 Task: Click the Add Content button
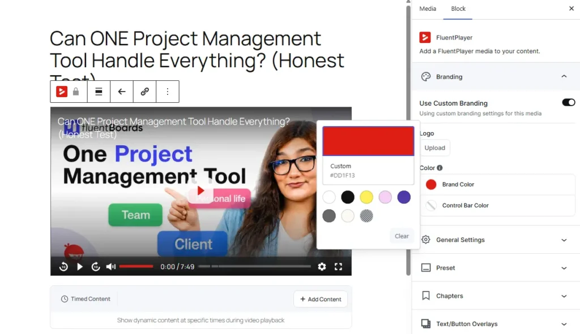click(321, 299)
